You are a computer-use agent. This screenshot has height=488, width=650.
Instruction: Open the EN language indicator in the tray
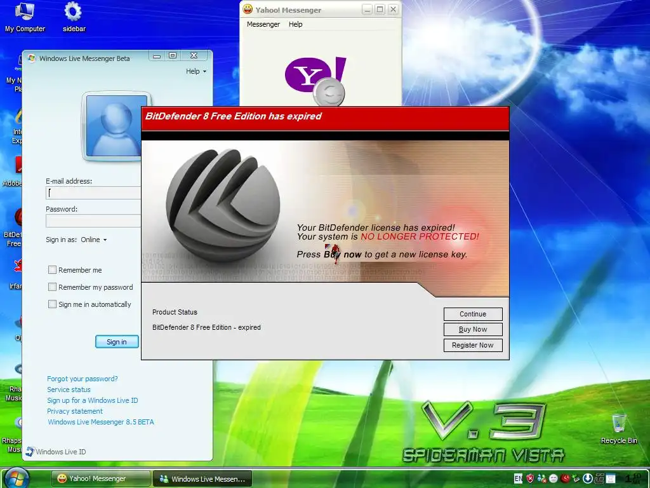click(x=518, y=478)
